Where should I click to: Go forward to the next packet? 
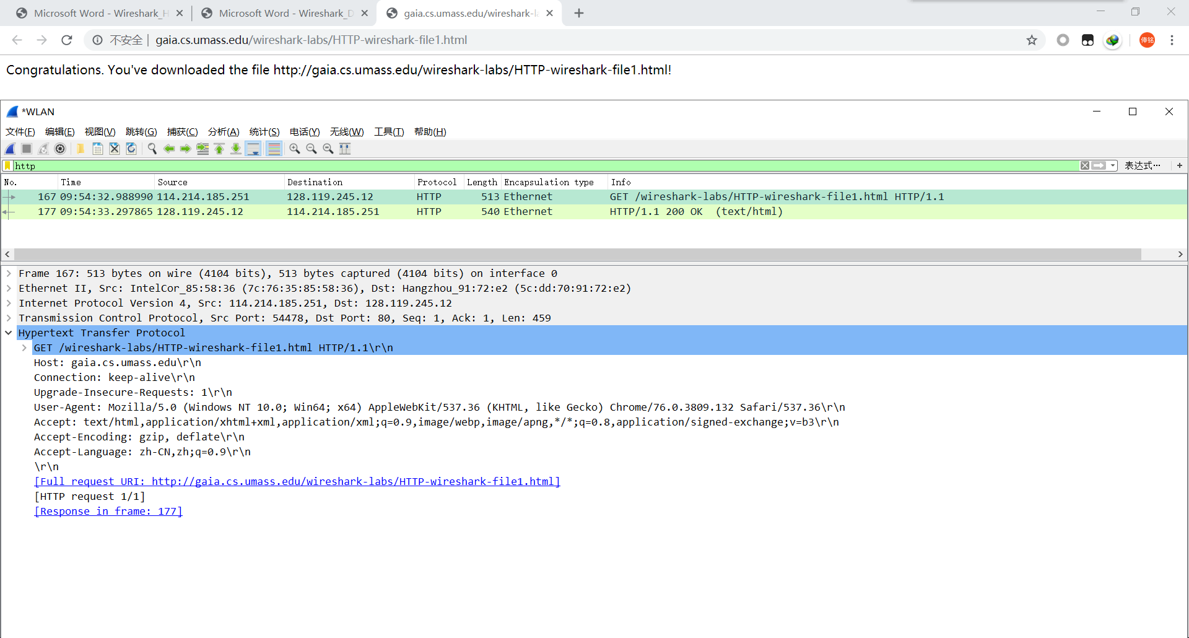click(x=185, y=149)
